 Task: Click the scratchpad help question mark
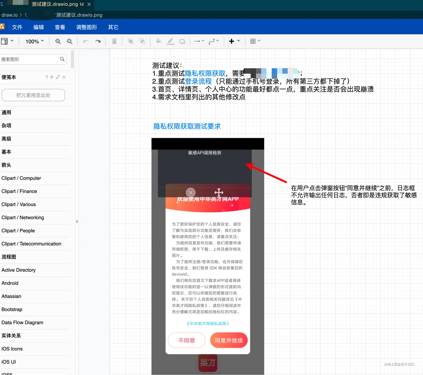(x=47, y=77)
